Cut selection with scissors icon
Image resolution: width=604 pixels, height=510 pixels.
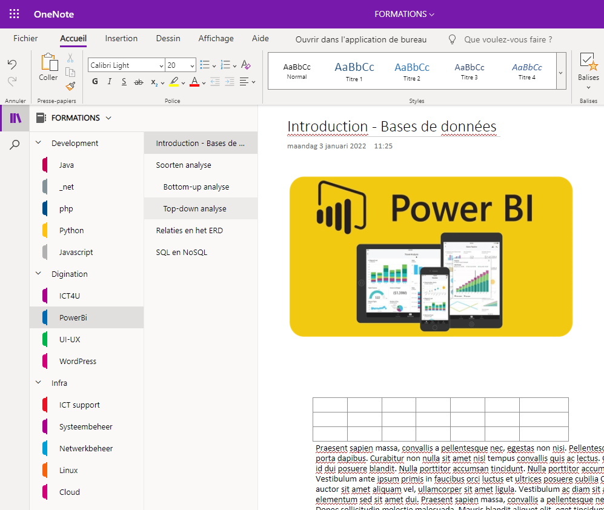tap(70, 58)
